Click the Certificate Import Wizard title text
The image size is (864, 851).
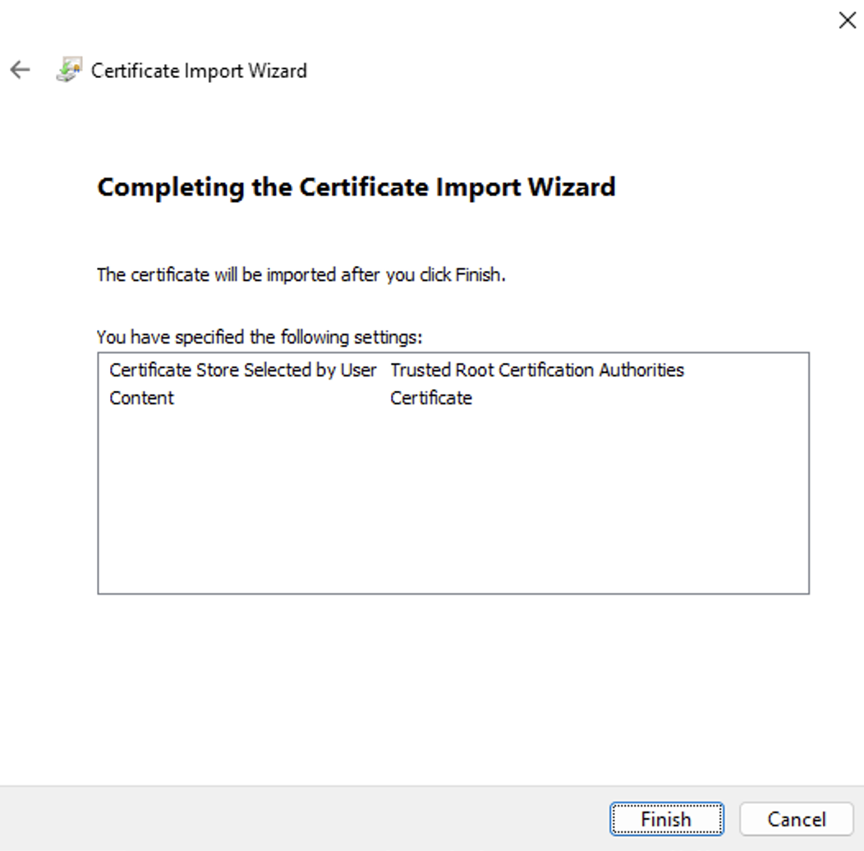click(199, 71)
